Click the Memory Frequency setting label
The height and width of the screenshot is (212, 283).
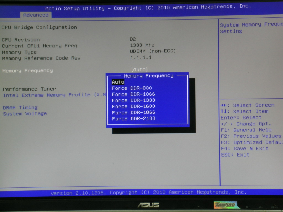pos(28,71)
